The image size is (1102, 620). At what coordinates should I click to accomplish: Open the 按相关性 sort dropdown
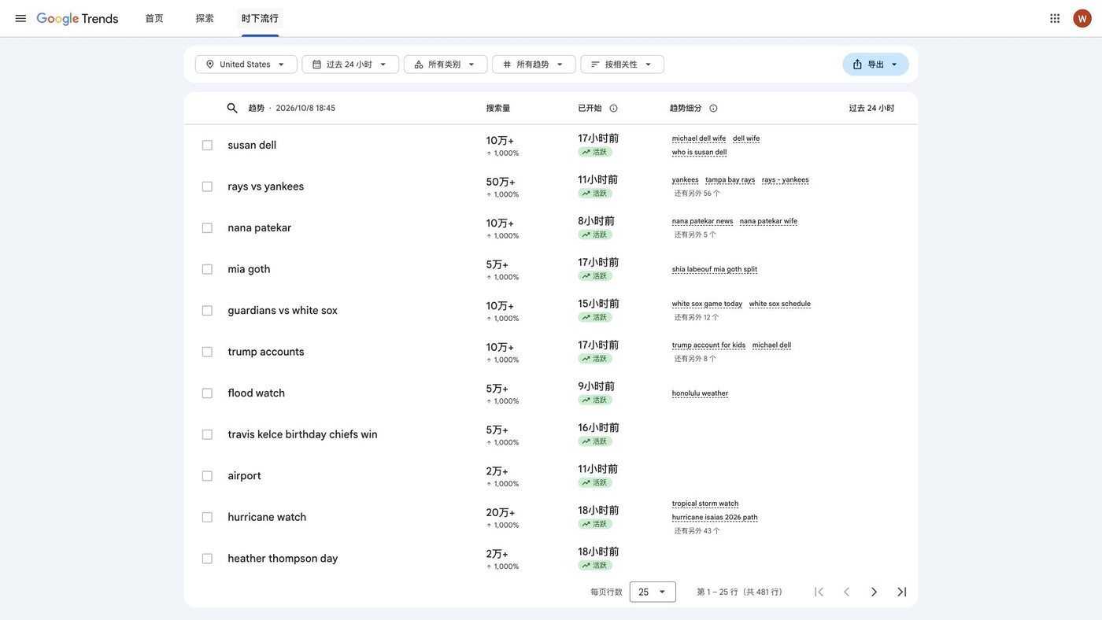[x=623, y=65]
